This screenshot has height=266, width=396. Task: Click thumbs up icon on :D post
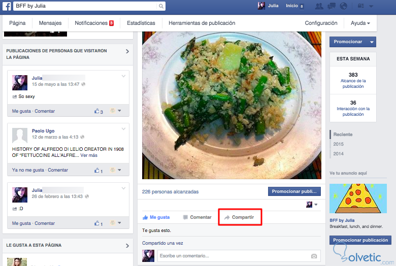point(97,223)
